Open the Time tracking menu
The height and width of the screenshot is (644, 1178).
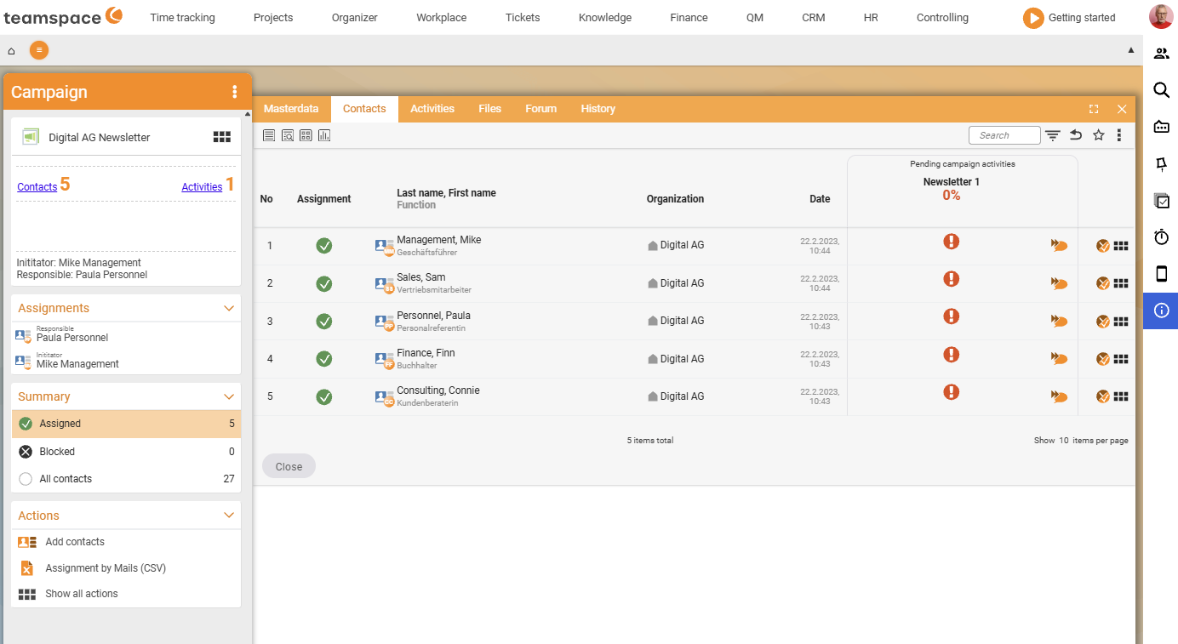(182, 18)
